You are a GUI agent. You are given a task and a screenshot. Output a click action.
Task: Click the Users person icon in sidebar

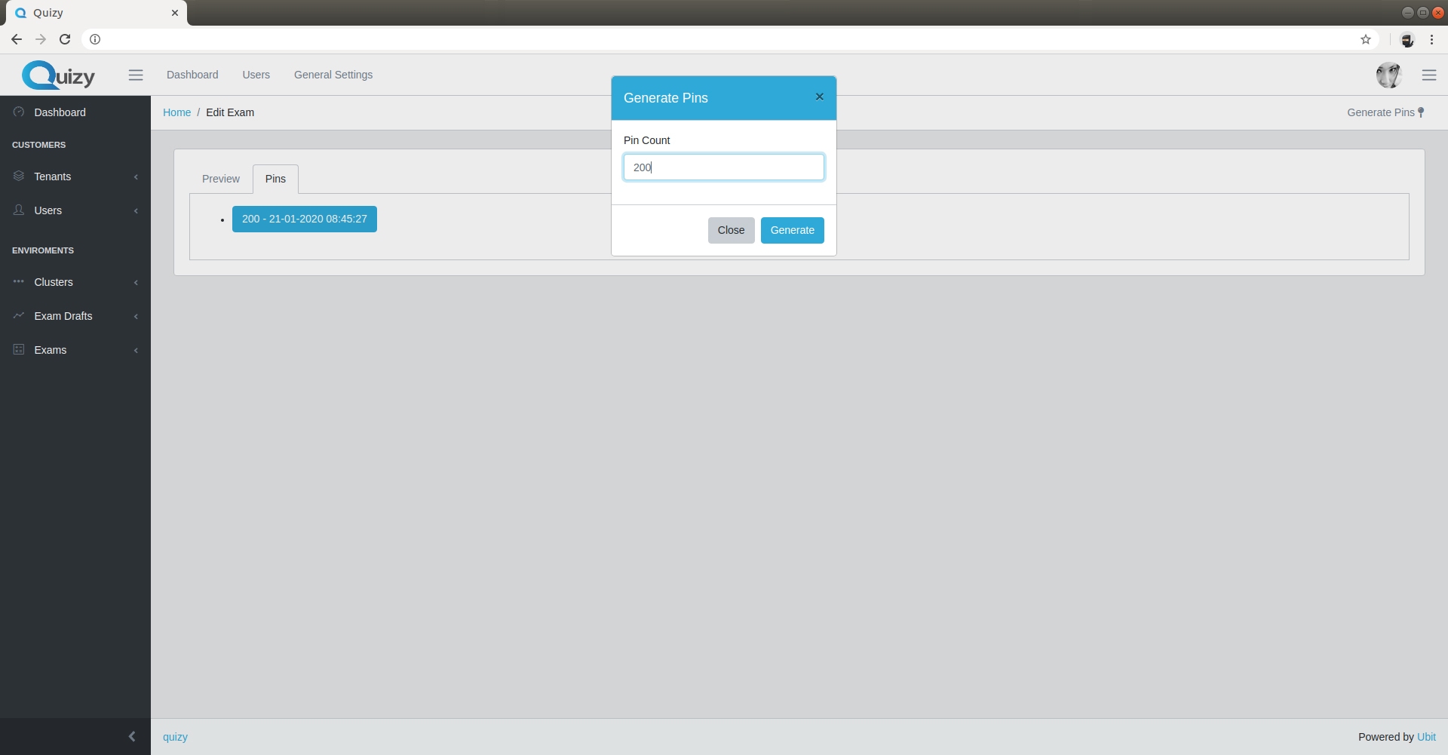19,210
